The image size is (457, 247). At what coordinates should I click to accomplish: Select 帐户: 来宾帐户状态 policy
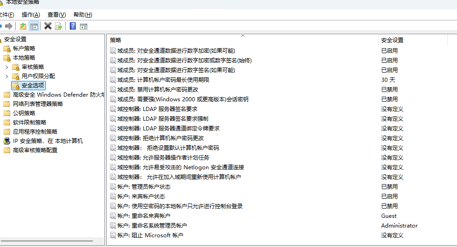141,197
